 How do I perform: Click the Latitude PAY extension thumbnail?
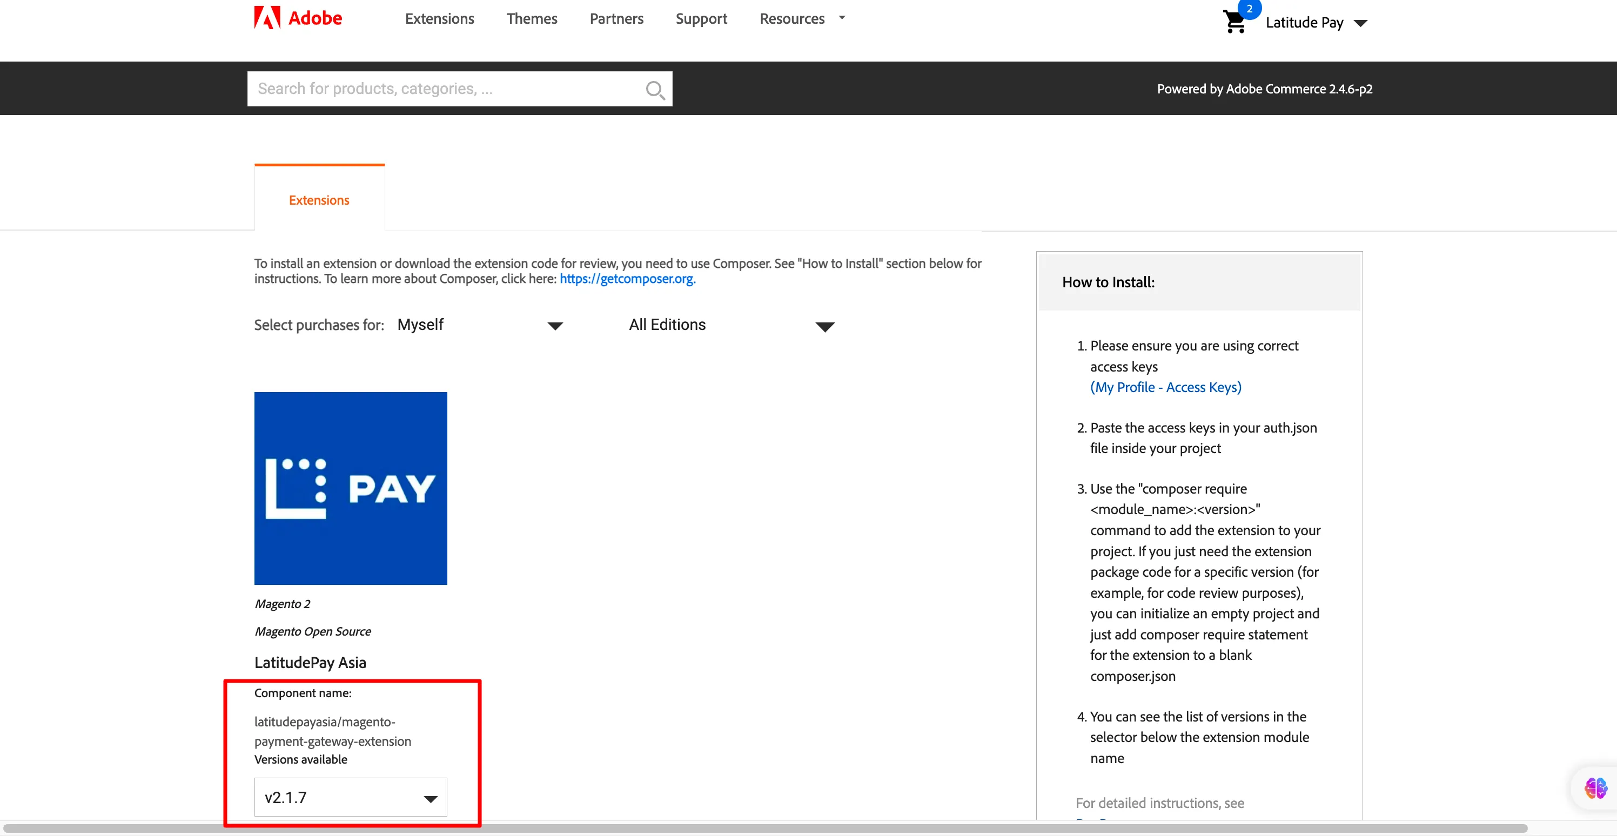[x=350, y=488]
